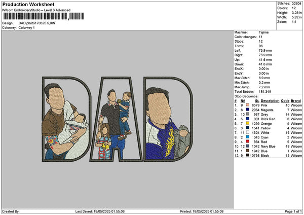The image size is (304, 215).
Task: Click the Magenta color swatch in row 2
Action: pos(248,110)
